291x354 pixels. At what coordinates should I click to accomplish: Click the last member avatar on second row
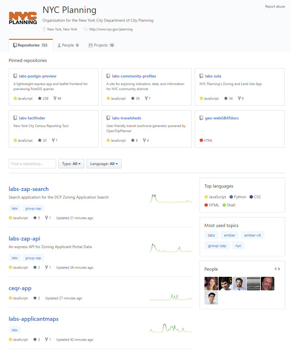(211, 298)
